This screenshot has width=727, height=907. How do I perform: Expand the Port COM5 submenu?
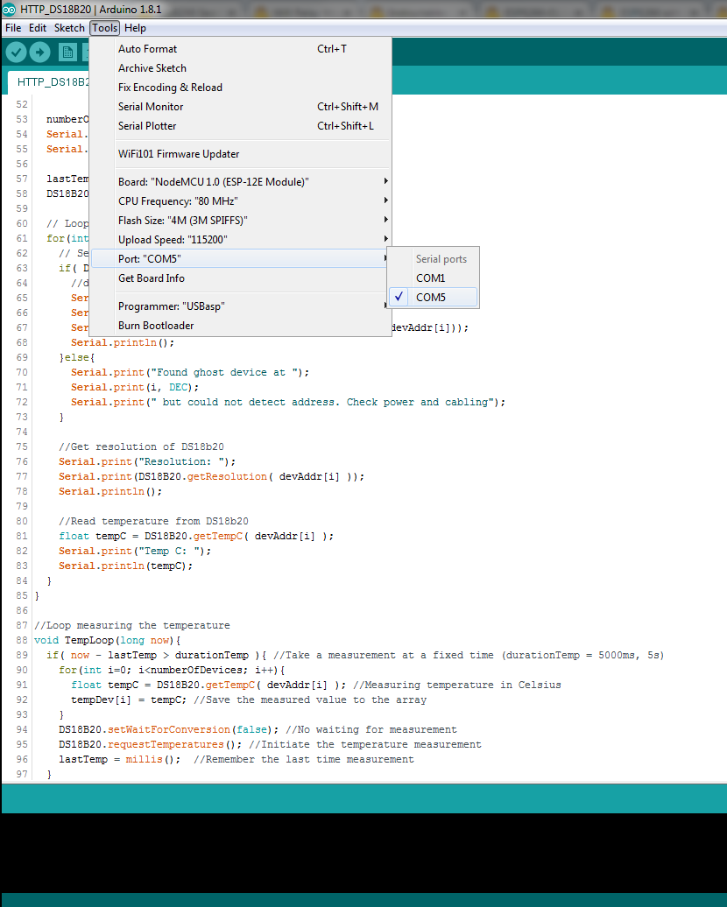[x=241, y=258]
